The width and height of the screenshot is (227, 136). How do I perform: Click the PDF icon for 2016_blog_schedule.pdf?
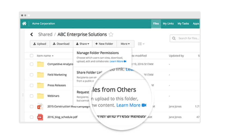tap(40, 117)
